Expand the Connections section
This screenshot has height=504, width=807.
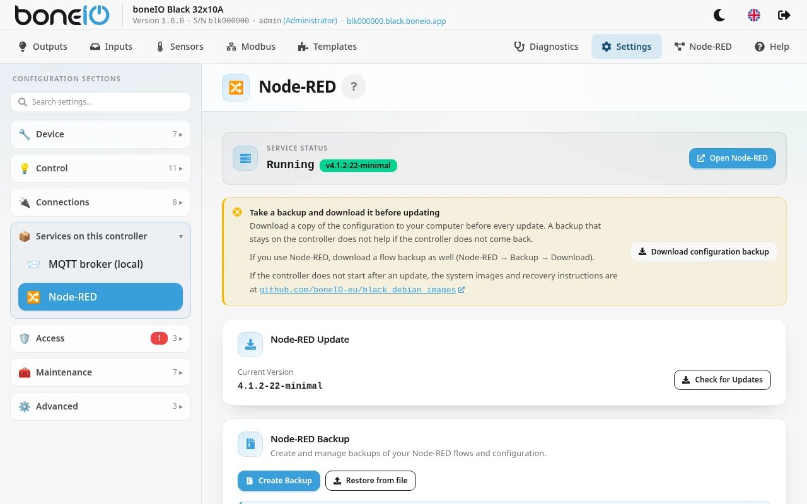(100, 202)
